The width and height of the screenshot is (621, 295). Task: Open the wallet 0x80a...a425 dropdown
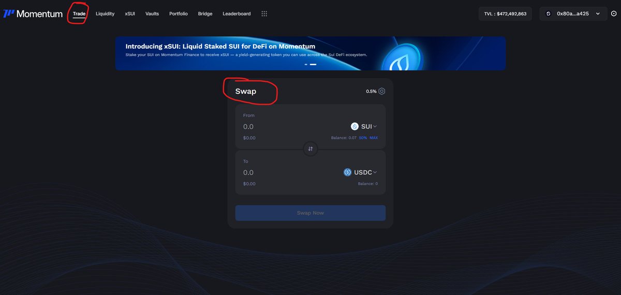(573, 14)
